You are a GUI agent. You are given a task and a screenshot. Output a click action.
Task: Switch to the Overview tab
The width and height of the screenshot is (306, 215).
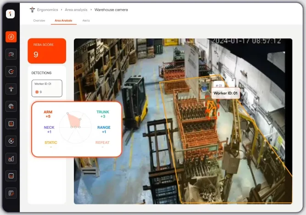[x=39, y=21]
